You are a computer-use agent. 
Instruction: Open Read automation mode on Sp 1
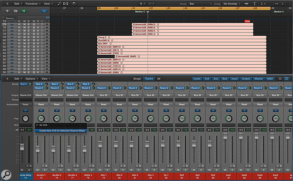point(166,105)
